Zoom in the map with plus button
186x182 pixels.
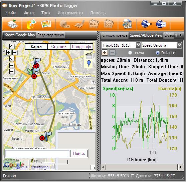(x=12, y=65)
